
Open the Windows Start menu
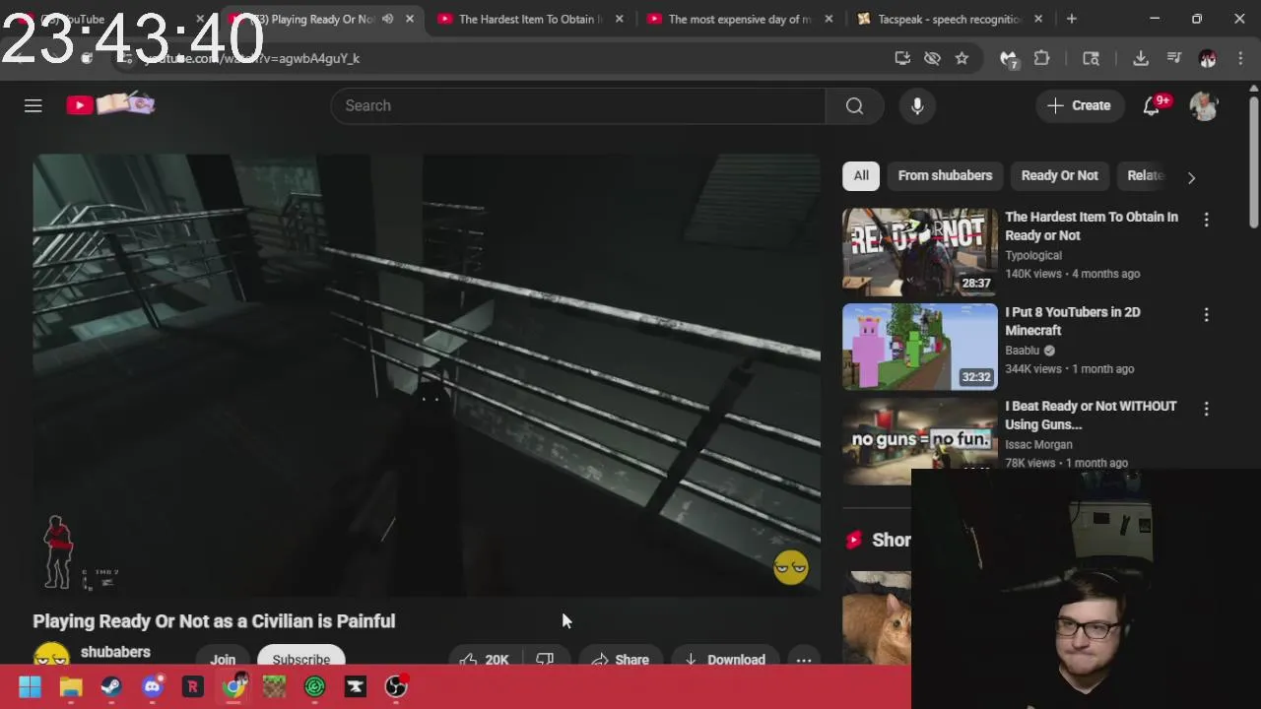point(30,687)
